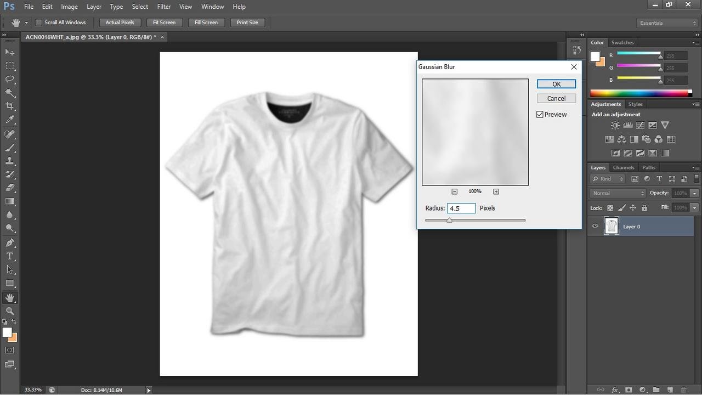
Task: Enable Scroll All Windows checkbox
Action: click(39, 22)
